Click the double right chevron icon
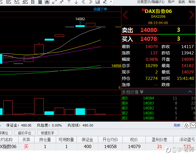The image size is (196, 160). (x=91, y=2)
